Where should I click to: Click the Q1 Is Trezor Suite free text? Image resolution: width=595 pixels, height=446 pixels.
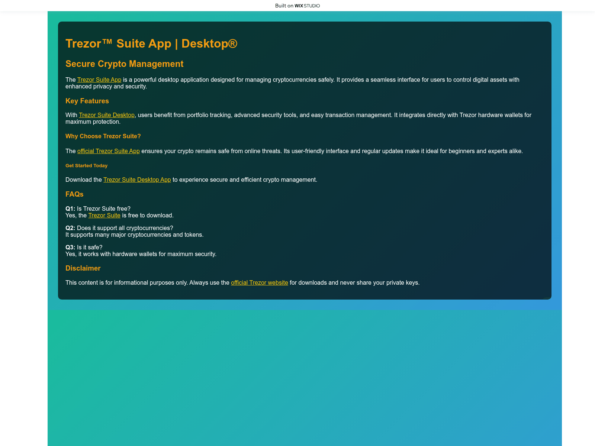98,209
